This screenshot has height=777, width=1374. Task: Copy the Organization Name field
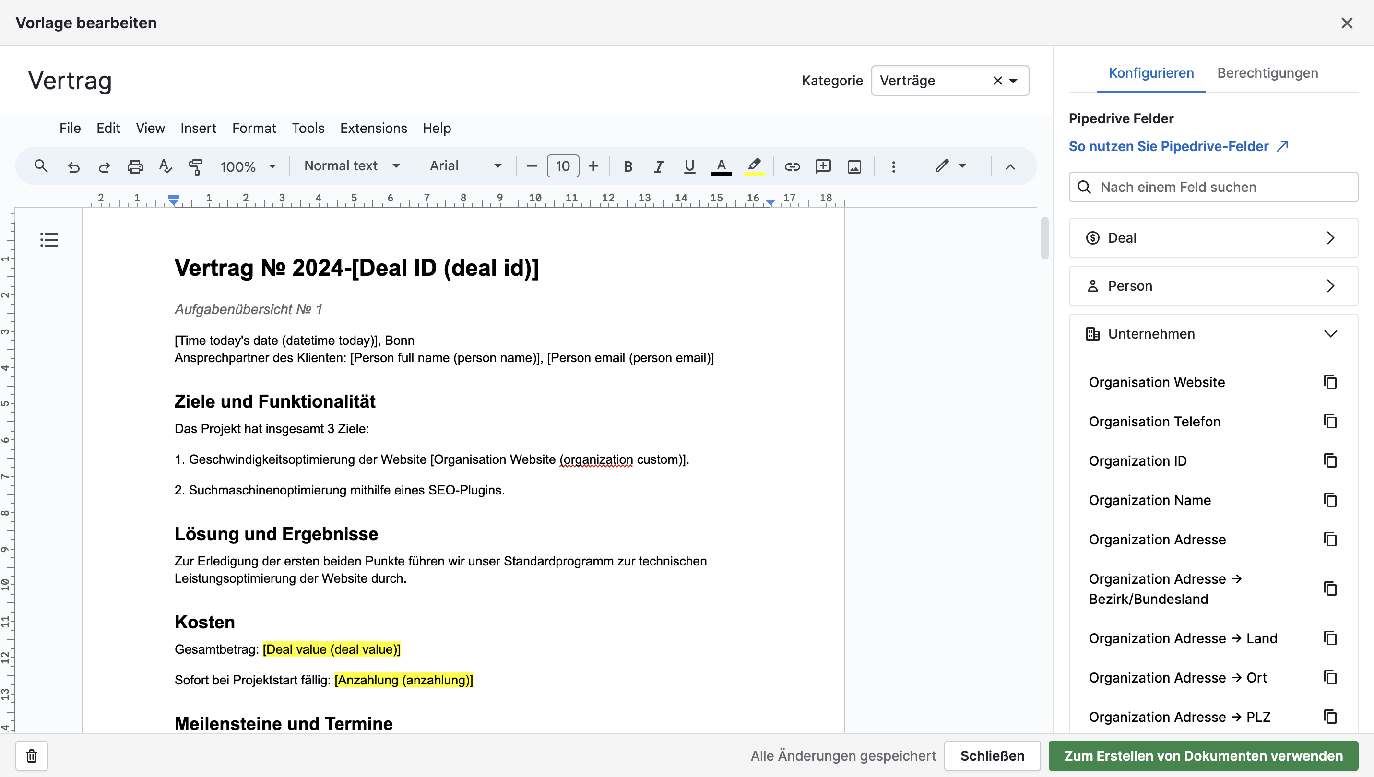(1330, 500)
